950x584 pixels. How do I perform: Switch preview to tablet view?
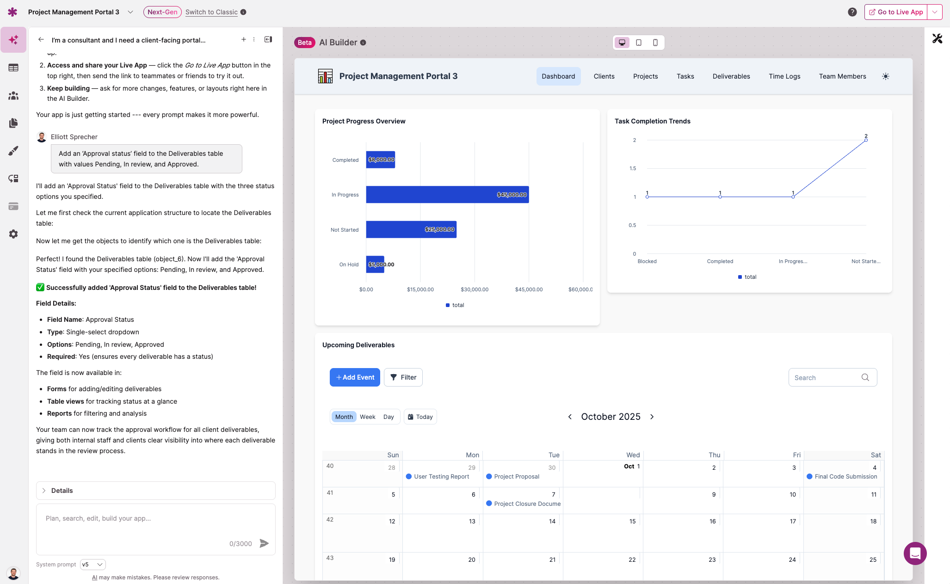pos(639,43)
